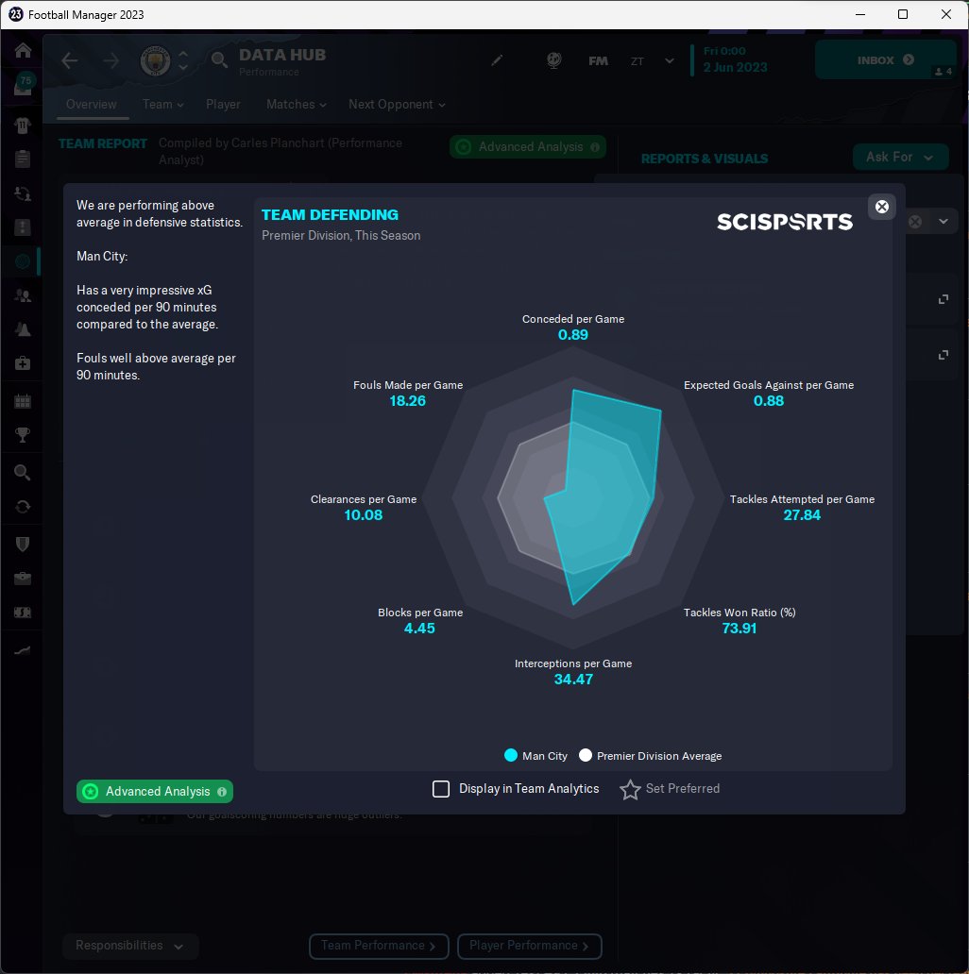Image resolution: width=969 pixels, height=974 pixels.
Task: Switch to the Player tab
Action: pyautogui.click(x=223, y=105)
